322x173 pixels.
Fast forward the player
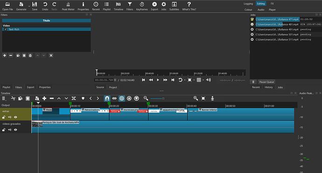click(165, 80)
